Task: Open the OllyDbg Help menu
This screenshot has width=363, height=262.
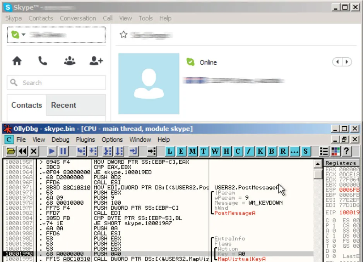Action: [x=164, y=140]
